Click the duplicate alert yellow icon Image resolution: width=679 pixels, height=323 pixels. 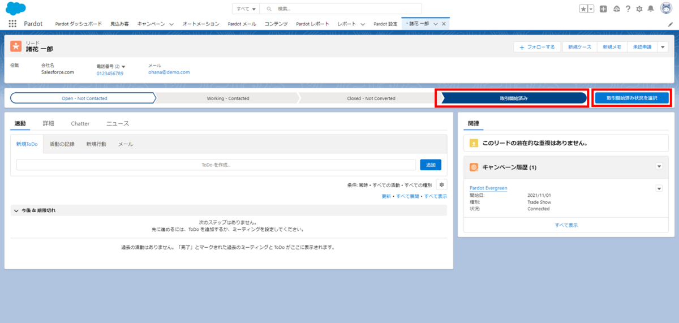tap(474, 144)
